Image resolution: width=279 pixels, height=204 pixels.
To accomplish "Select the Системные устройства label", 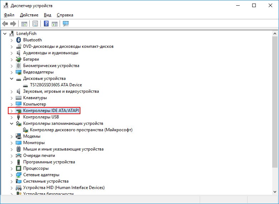I will 46,181.
